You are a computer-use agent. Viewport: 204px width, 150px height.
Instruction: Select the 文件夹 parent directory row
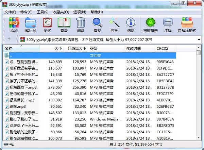(92, 55)
